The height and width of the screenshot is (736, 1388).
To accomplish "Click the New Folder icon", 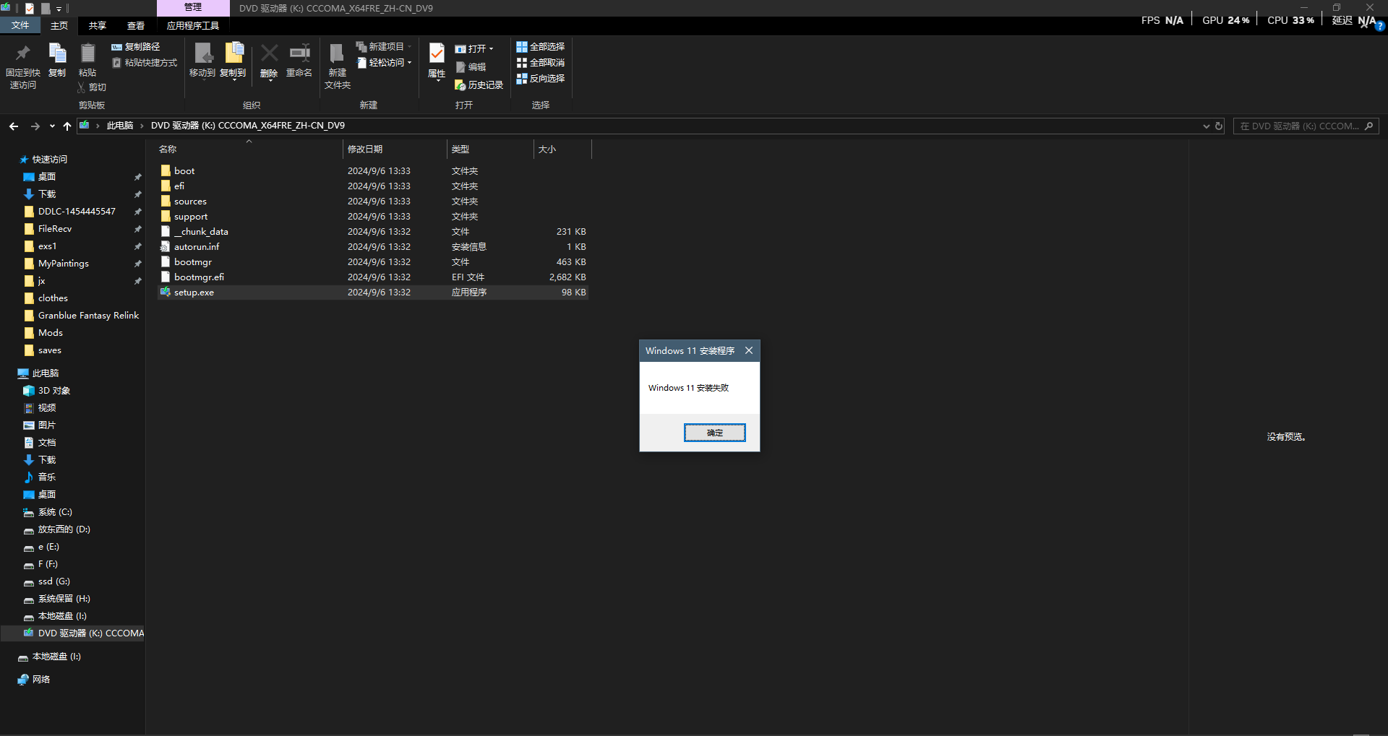I will tap(337, 53).
